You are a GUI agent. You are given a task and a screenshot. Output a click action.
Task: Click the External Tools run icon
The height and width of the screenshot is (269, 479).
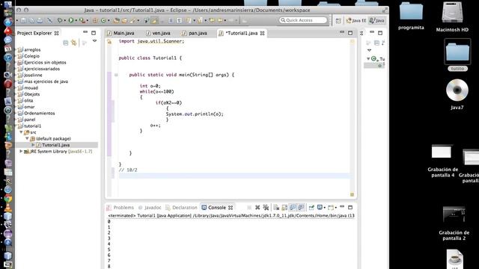82,20
